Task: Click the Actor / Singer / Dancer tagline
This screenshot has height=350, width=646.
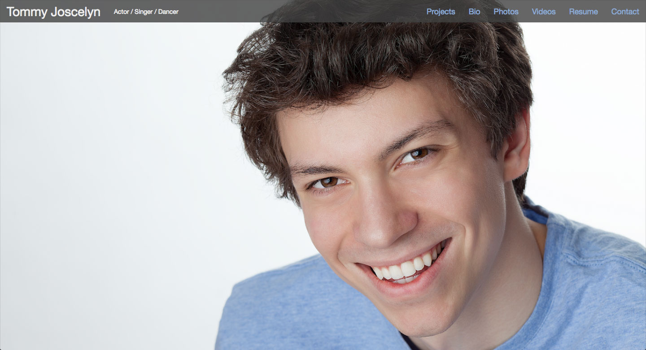Action: coord(146,12)
